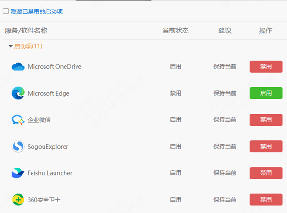This screenshot has width=287, height=213.
Task: Click 启用 status in 360安全卫士 row
Action: (x=176, y=200)
